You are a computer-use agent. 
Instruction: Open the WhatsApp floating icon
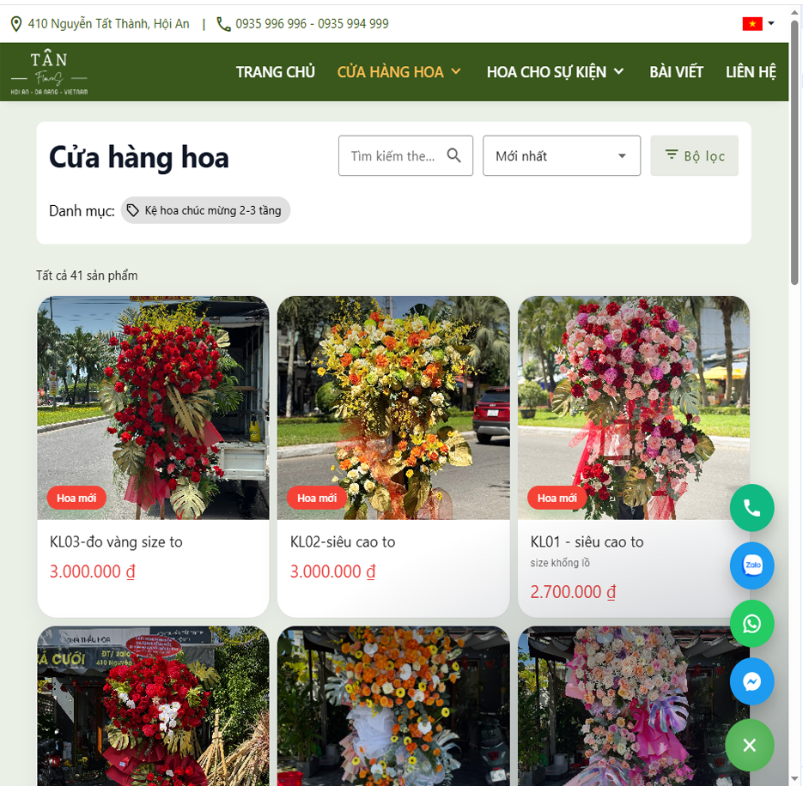[751, 624]
